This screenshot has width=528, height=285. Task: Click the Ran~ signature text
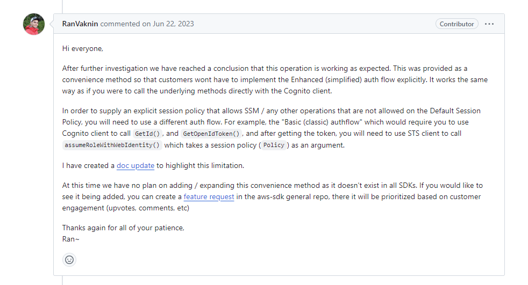coord(71,239)
